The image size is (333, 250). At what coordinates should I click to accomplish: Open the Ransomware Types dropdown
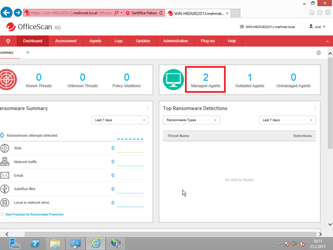click(191, 120)
